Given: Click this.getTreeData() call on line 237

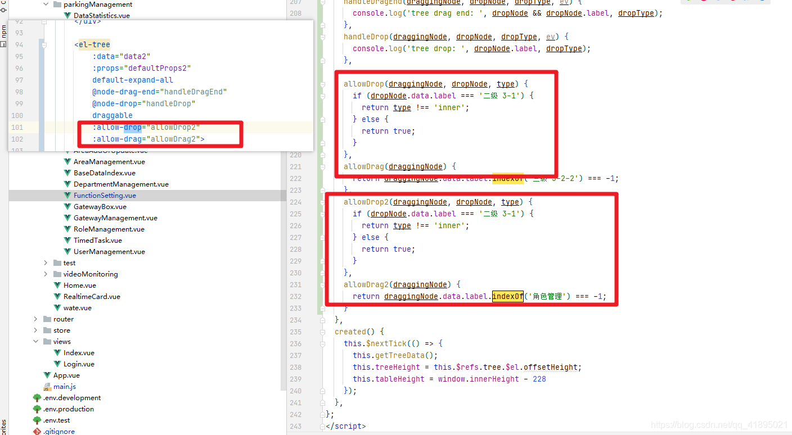Looking at the screenshot, I should point(394,355).
